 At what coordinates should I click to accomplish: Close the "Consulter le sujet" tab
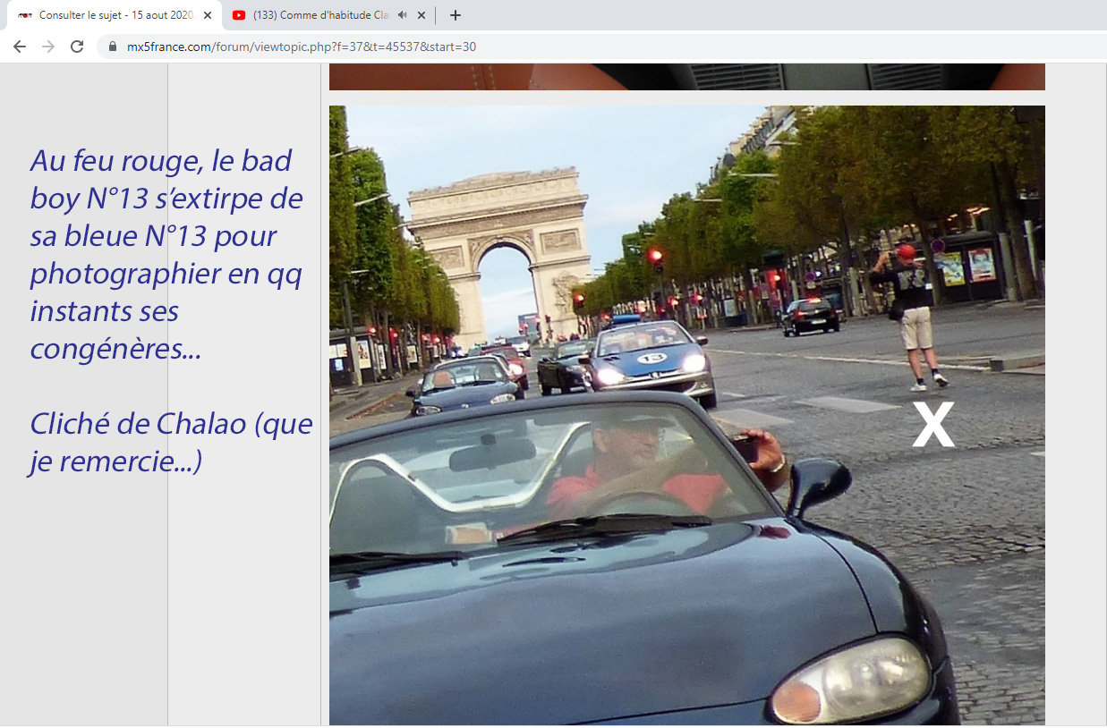point(208,15)
